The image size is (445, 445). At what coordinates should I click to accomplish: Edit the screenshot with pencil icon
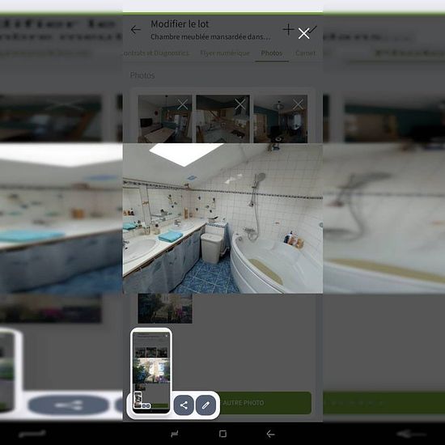coord(206,405)
